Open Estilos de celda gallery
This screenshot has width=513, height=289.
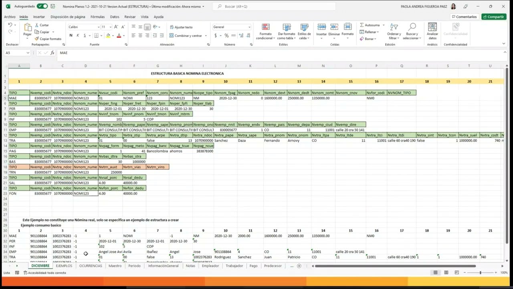(x=304, y=31)
